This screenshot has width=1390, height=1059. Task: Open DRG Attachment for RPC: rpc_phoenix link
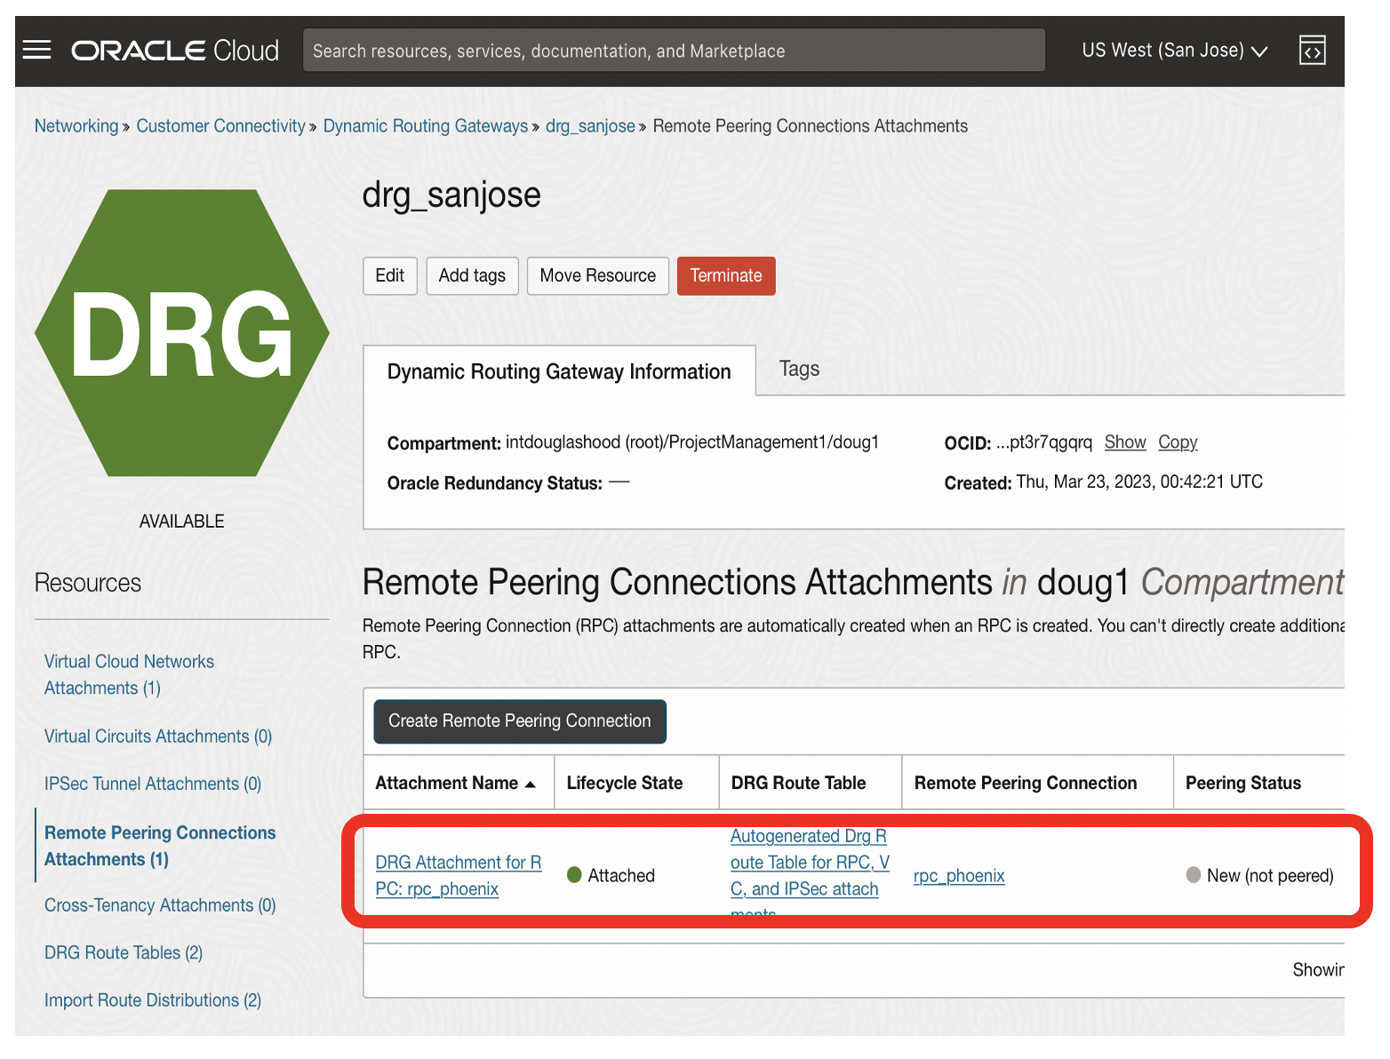(x=459, y=875)
